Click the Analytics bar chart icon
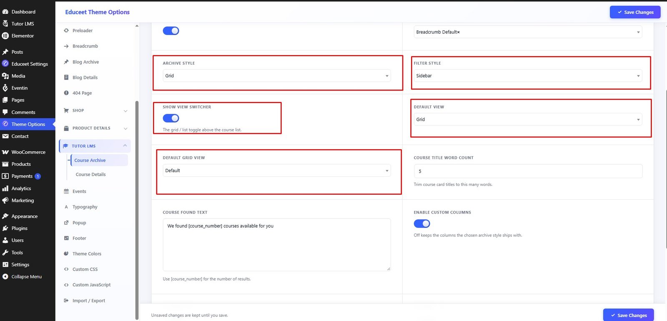 (5, 188)
